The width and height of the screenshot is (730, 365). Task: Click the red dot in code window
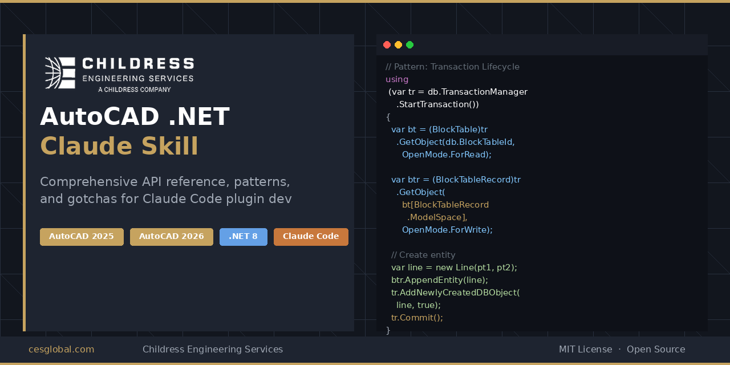pyautogui.click(x=387, y=45)
